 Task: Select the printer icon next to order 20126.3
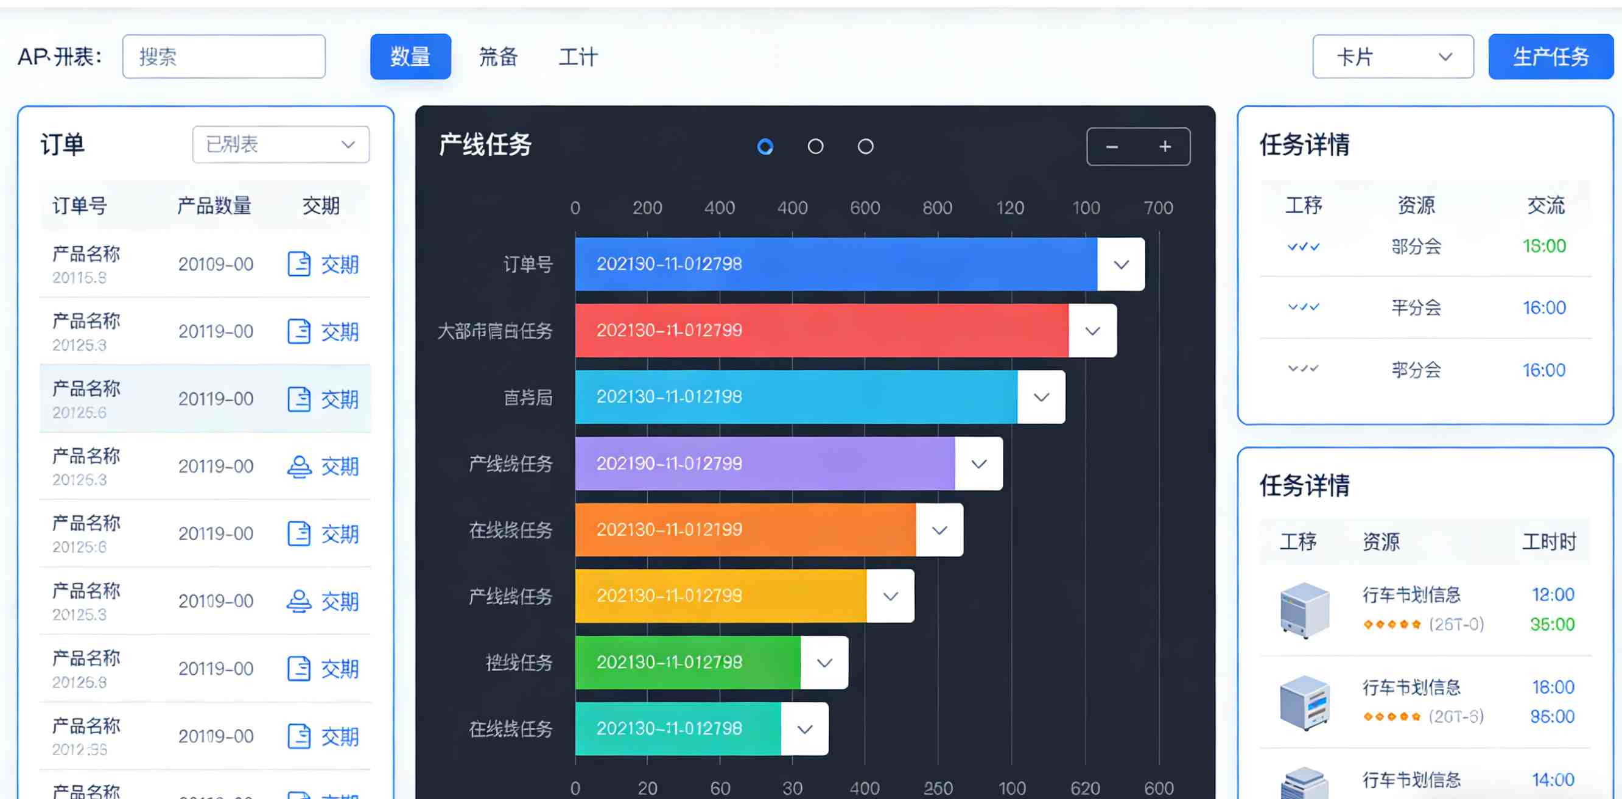tap(300, 466)
